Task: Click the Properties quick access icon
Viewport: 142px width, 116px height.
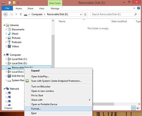Action: coord(10,3)
